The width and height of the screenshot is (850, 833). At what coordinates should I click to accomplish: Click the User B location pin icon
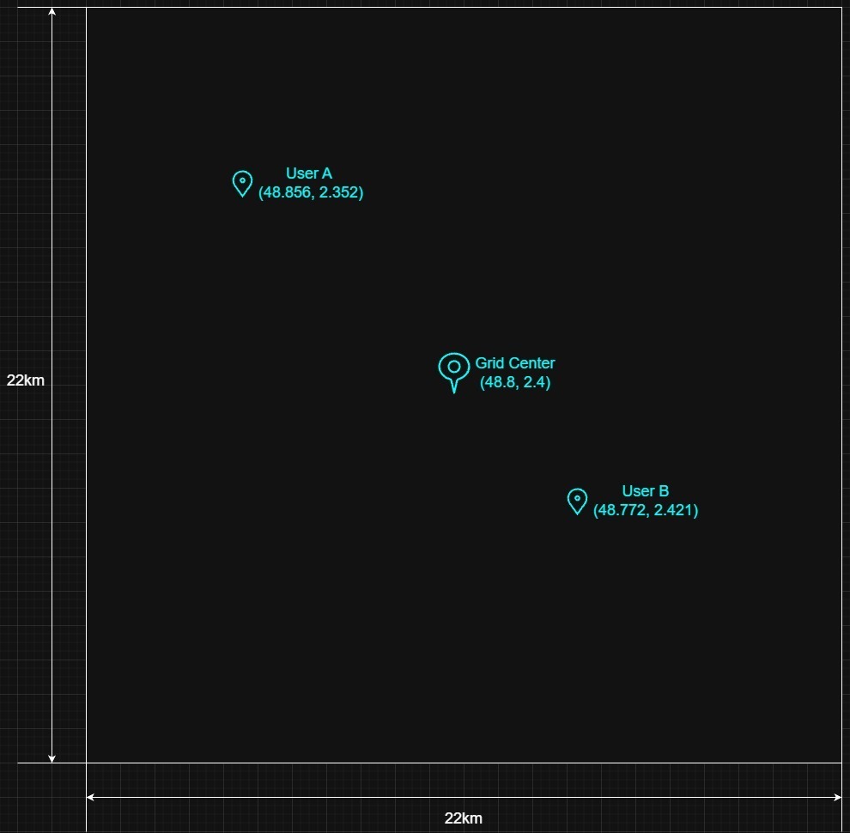pyautogui.click(x=577, y=502)
